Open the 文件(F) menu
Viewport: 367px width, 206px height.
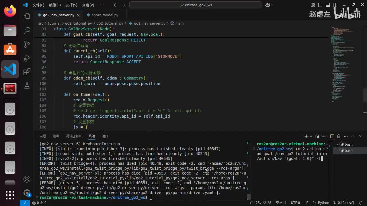(x=38, y=5)
